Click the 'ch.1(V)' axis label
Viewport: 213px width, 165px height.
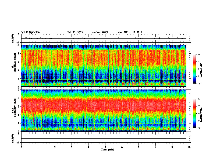point(13,38)
